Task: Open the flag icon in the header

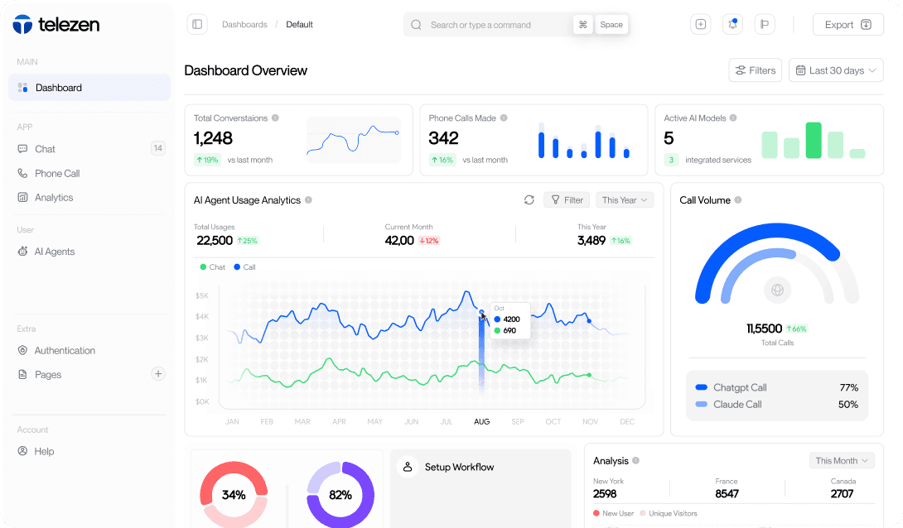Action: click(x=764, y=24)
